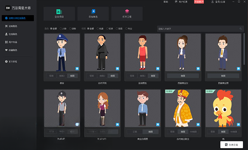Click the vertical scrollbar beside character grid

point(244,49)
